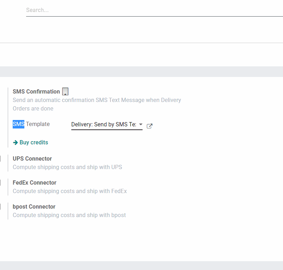Image resolution: width=283 pixels, height=270 pixels.
Task: Click the bpost Connector label text
Action: tap(34, 206)
